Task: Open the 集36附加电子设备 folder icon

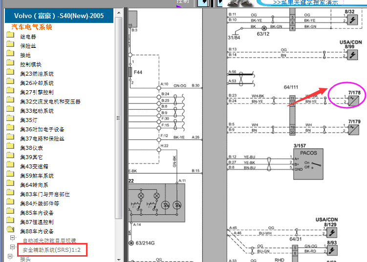Action: click(x=10, y=128)
